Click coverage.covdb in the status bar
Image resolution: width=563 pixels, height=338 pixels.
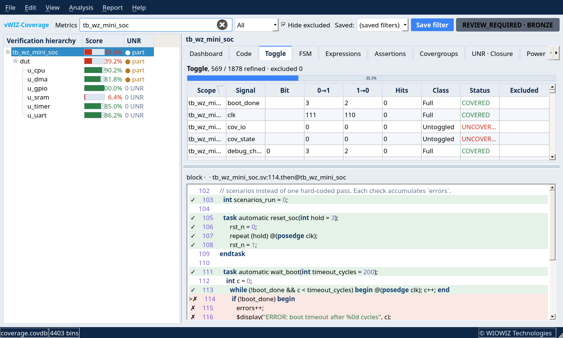click(24, 333)
